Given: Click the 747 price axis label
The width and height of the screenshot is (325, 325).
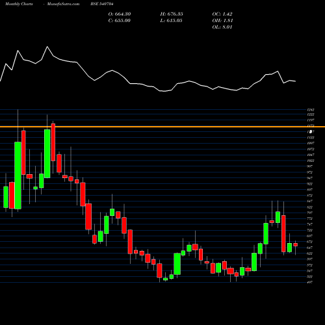Looking at the screenshot, I should pos(310,224).
